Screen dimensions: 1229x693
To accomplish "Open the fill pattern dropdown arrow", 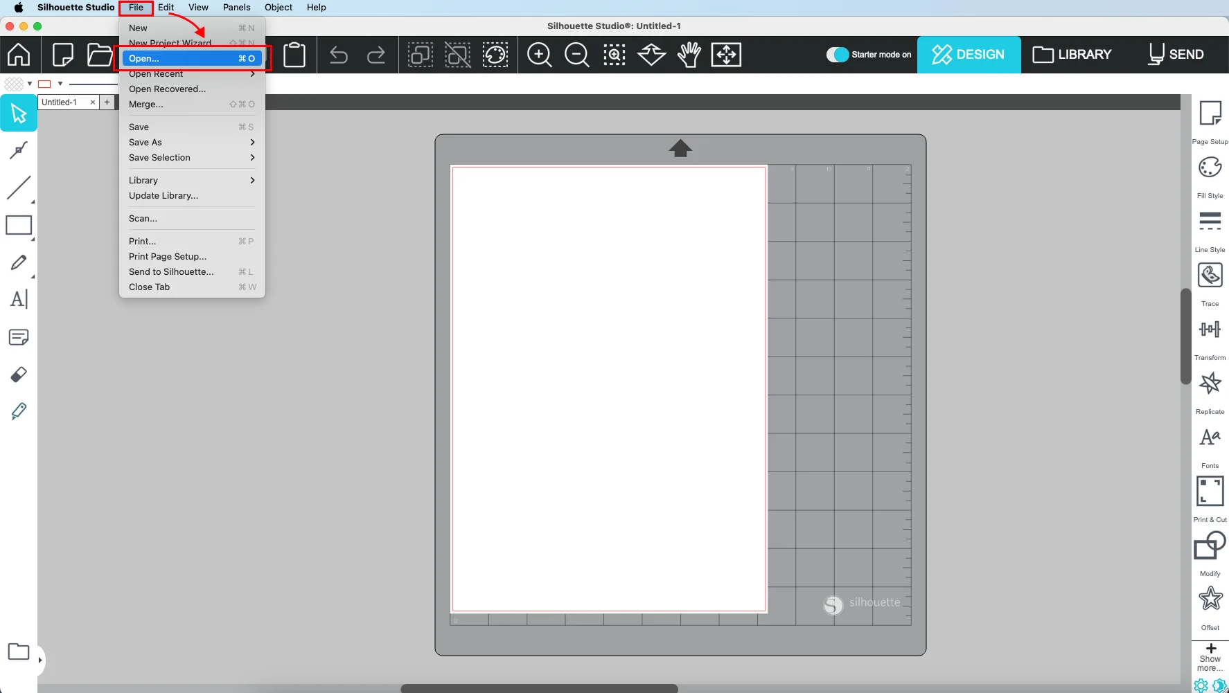I will (30, 84).
